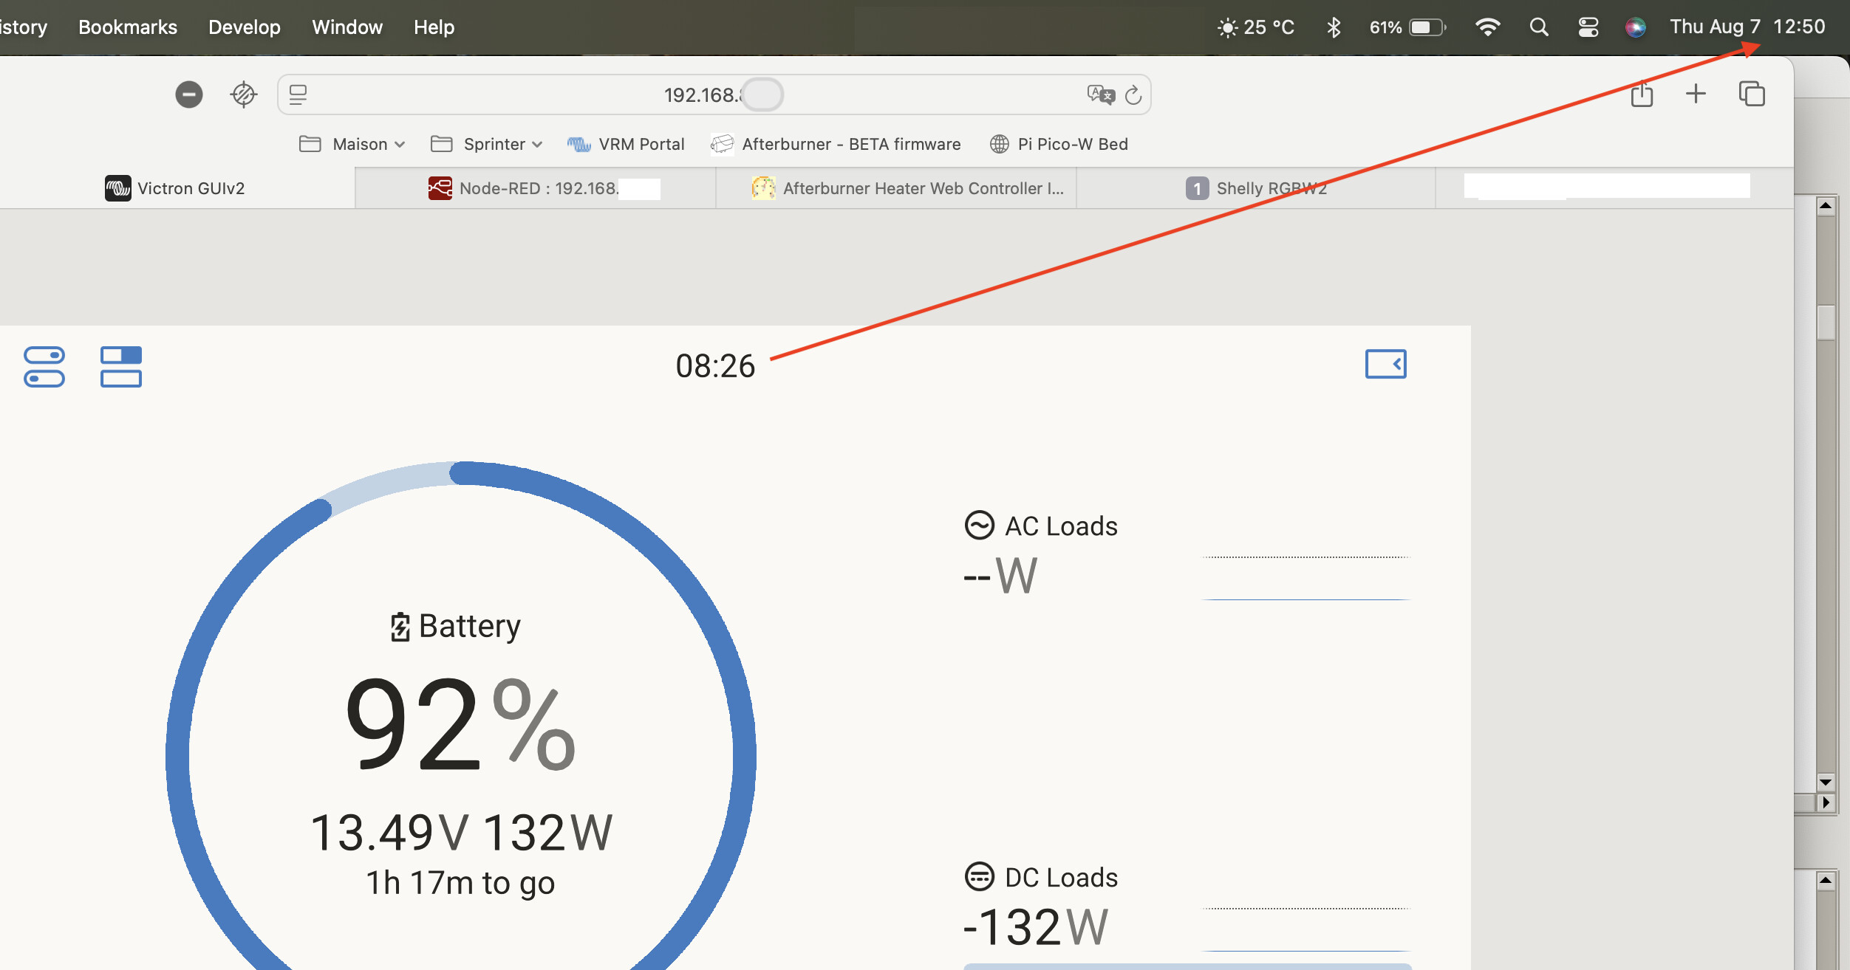
Task: Switch to the Node-RED tab
Action: [535, 188]
